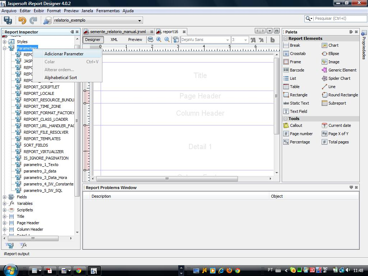Viewport: 368px width, 276px height.
Task: Switch to Preview view
Action: (x=135, y=40)
